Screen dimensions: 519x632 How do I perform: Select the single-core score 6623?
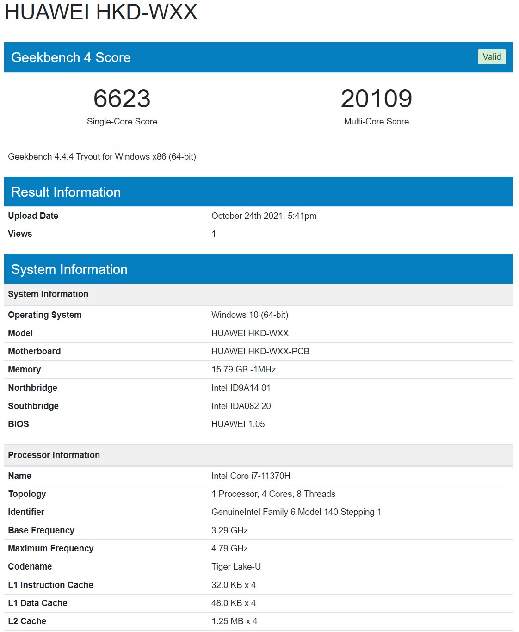122,99
